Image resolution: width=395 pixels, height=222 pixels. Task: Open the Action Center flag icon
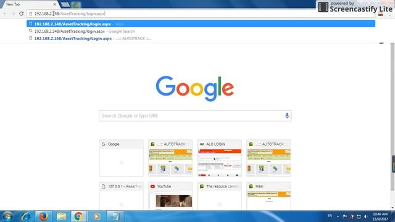(344, 216)
